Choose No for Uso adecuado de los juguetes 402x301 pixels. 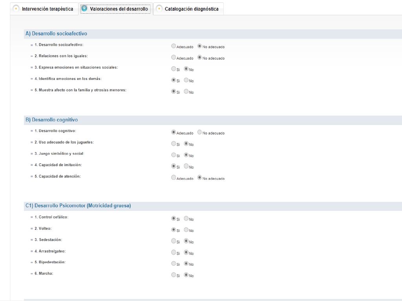coord(186,143)
